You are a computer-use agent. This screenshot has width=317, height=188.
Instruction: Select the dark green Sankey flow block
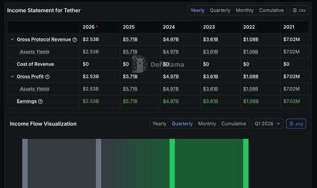point(209,163)
